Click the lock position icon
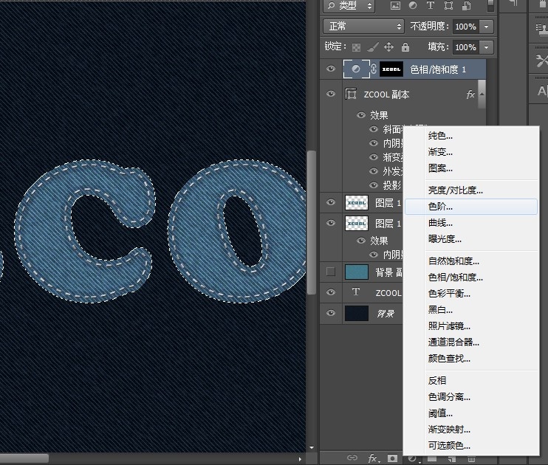548x465 pixels. pyautogui.click(x=389, y=47)
